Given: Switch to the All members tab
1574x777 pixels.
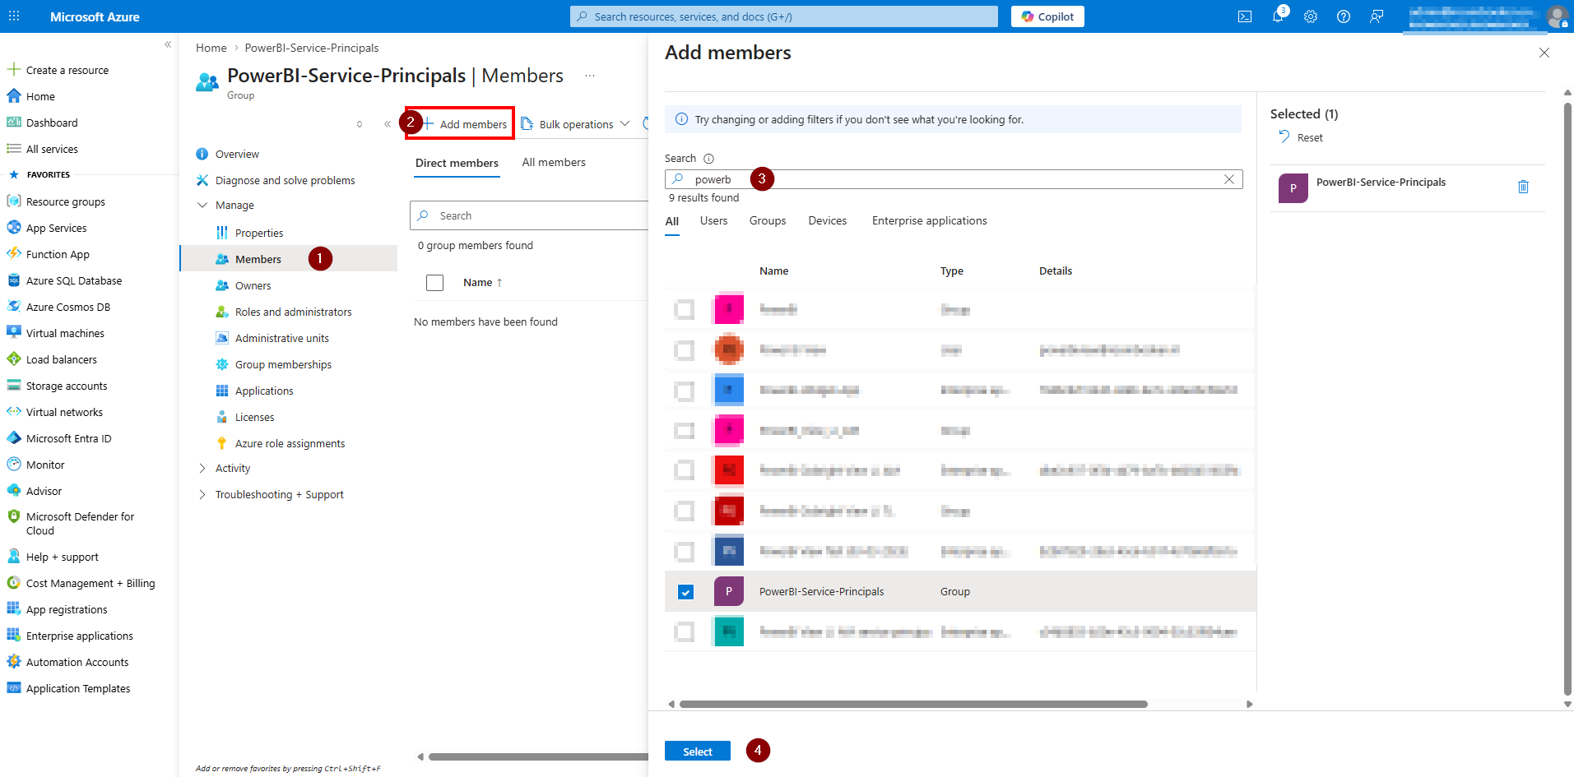Looking at the screenshot, I should point(554,163).
